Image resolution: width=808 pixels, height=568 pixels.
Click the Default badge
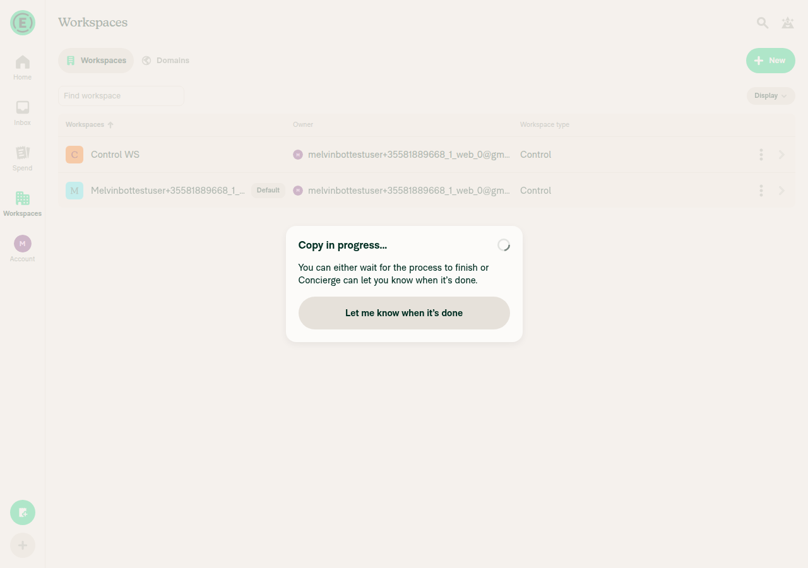point(268,191)
